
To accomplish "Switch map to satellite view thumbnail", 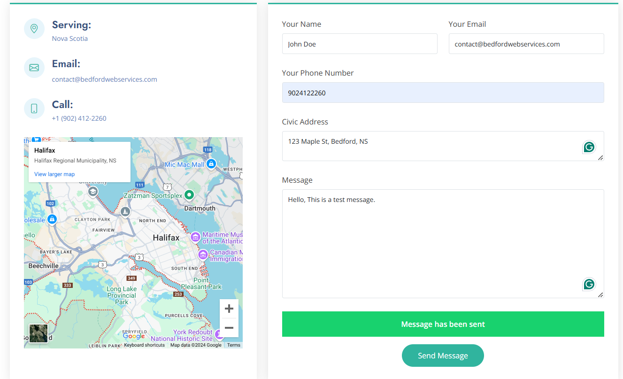I will click(38, 333).
